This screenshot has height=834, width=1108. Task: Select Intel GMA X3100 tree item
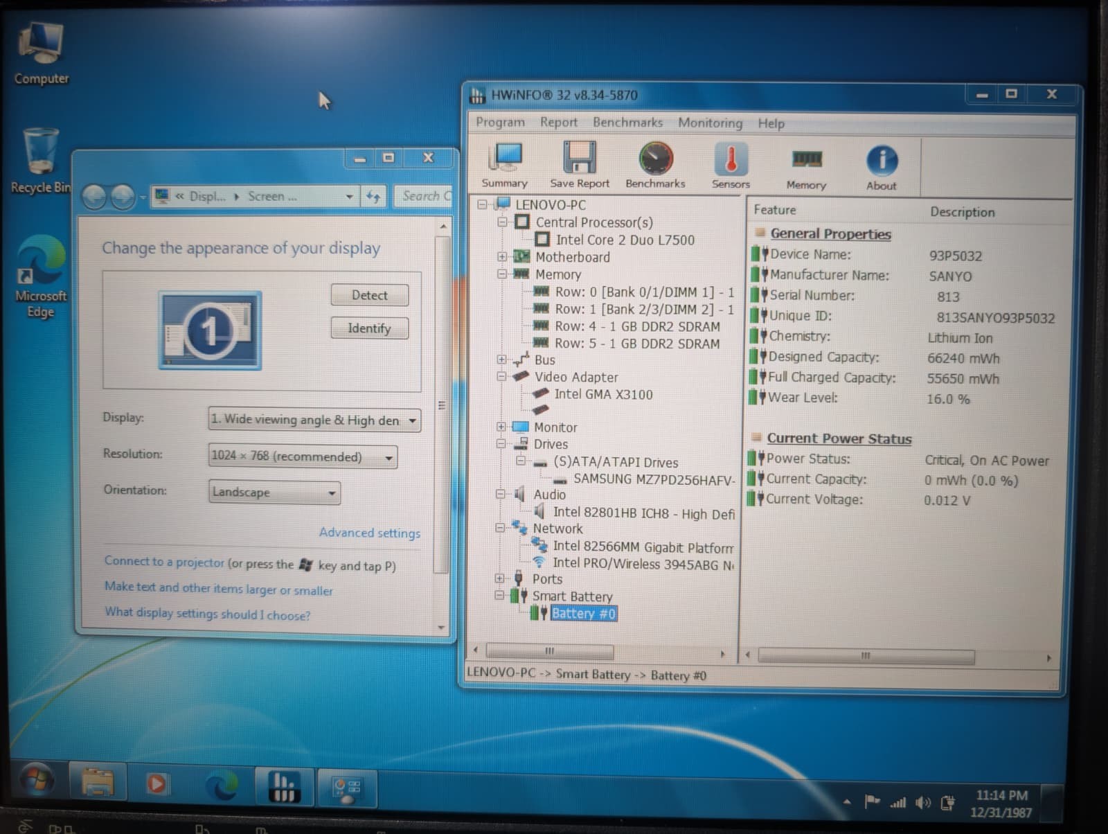[603, 395]
